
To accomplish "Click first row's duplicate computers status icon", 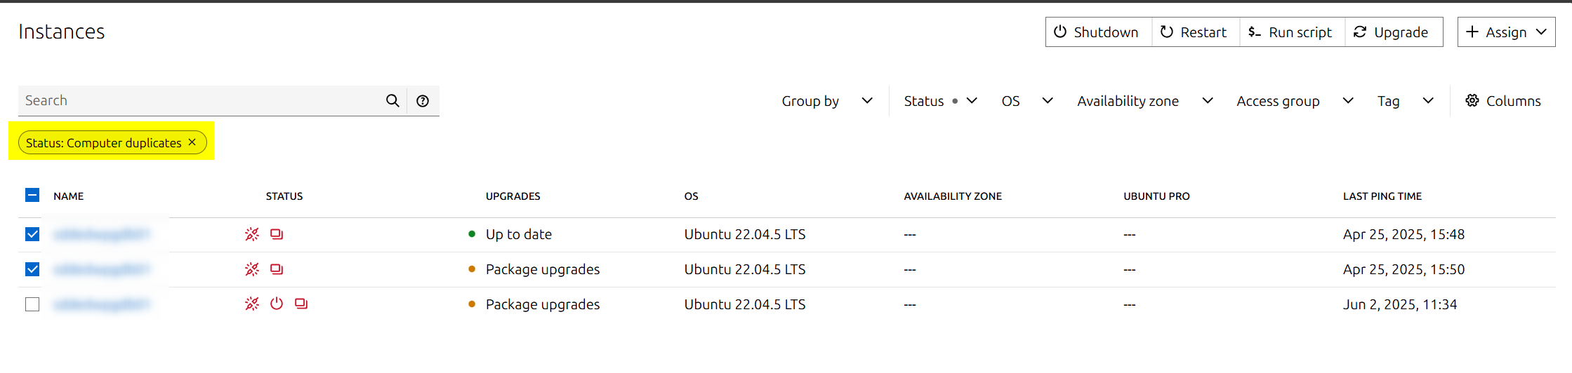I will coord(277,234).
